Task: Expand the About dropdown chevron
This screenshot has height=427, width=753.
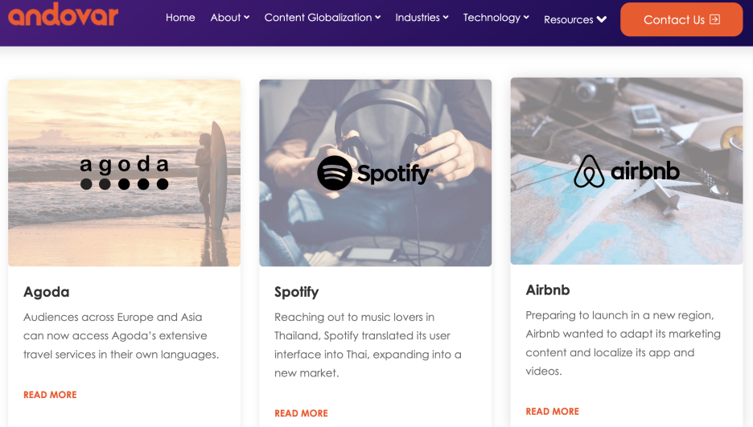Action: (246, 18)
